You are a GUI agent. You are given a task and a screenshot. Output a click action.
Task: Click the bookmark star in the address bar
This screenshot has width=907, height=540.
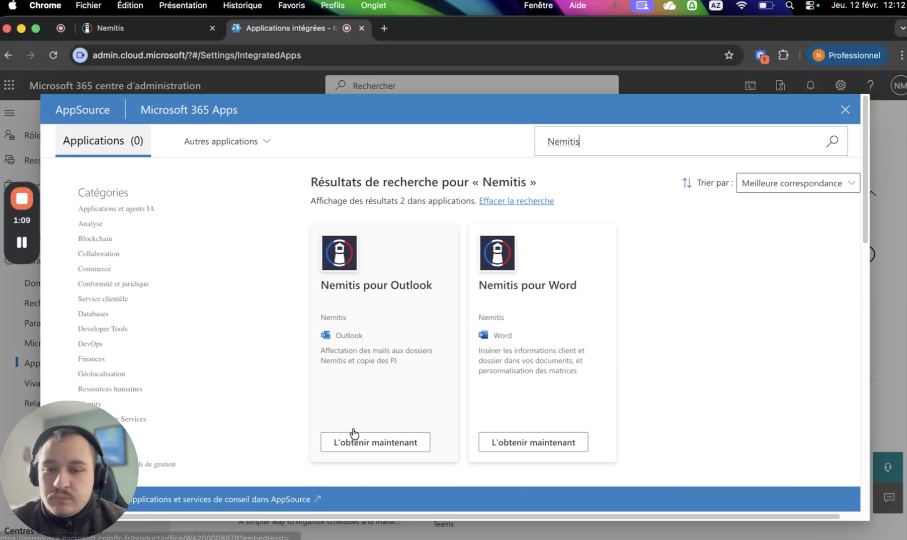coord(729,55)
